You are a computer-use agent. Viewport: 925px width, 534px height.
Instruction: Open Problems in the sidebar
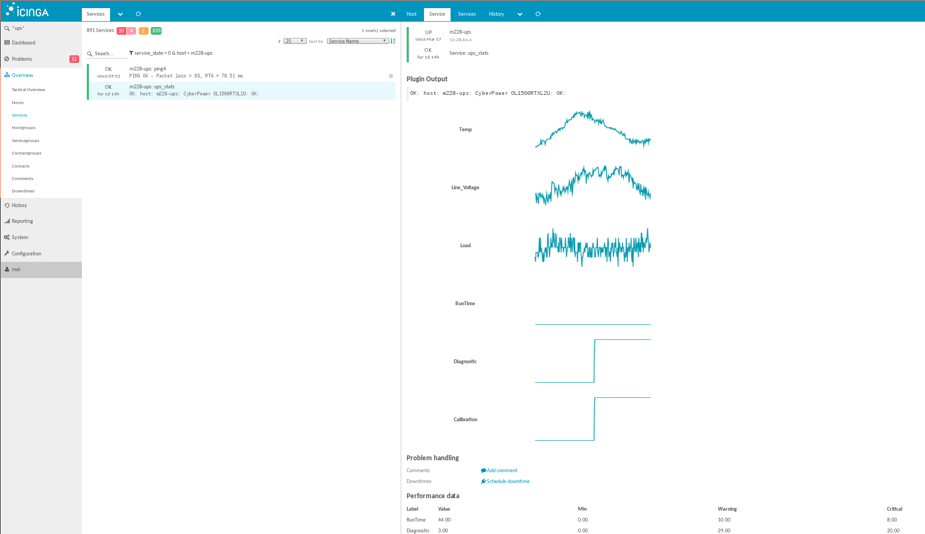22,59
